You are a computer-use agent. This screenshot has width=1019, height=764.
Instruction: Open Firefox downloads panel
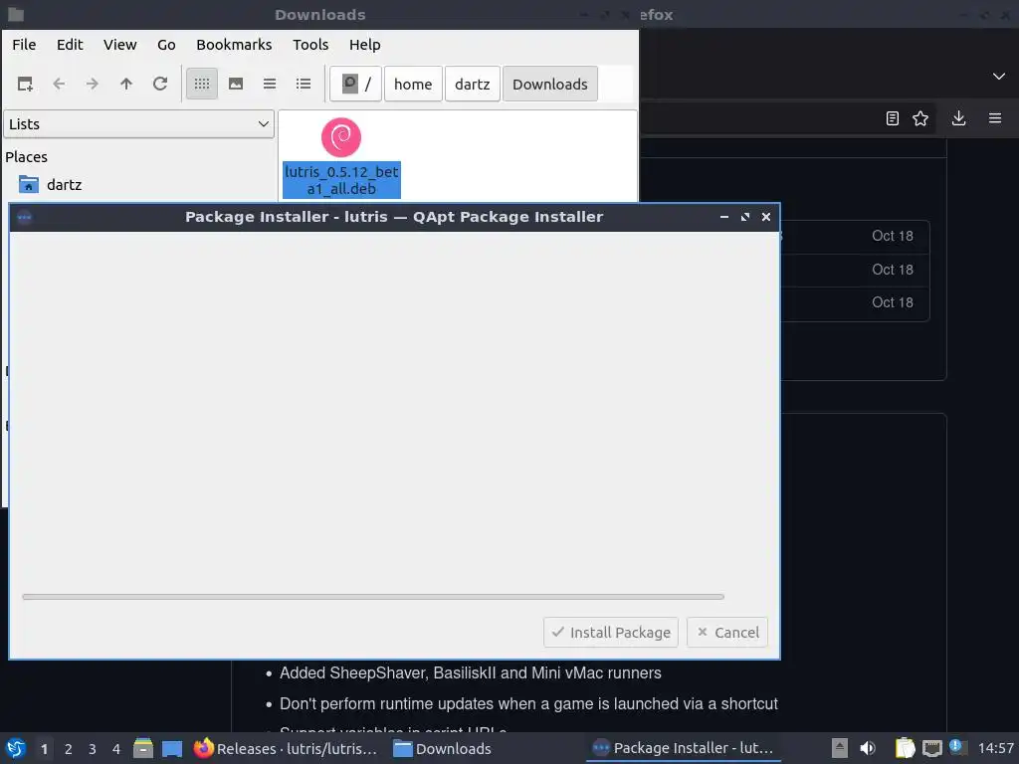[958, 118]
